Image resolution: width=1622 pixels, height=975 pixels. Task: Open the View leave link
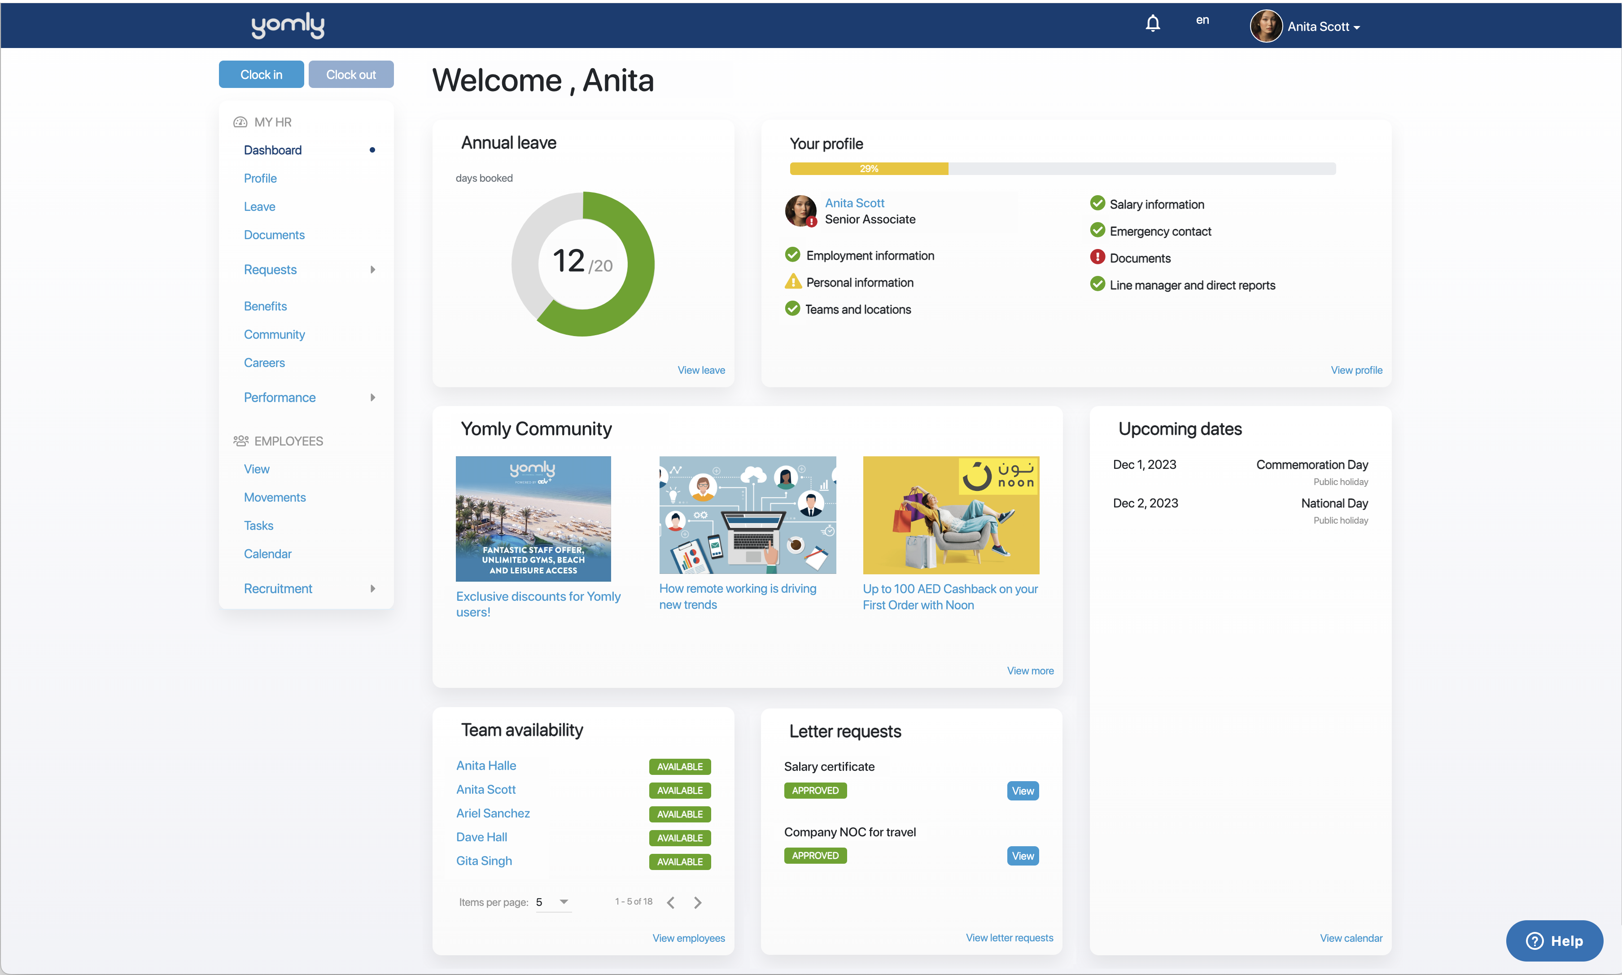tap(701, 370)
